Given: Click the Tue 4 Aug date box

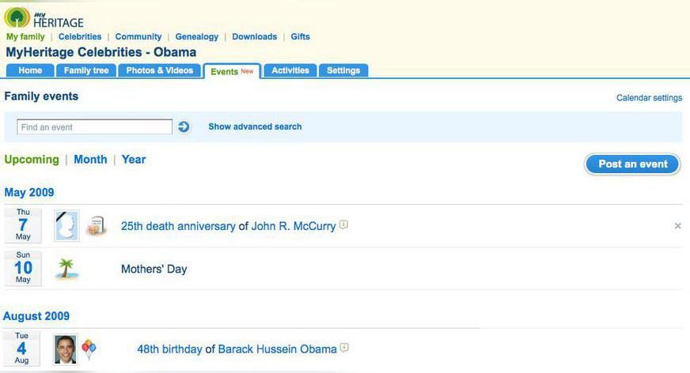Looking at the screenshot, I should click(x=21, y=349).
